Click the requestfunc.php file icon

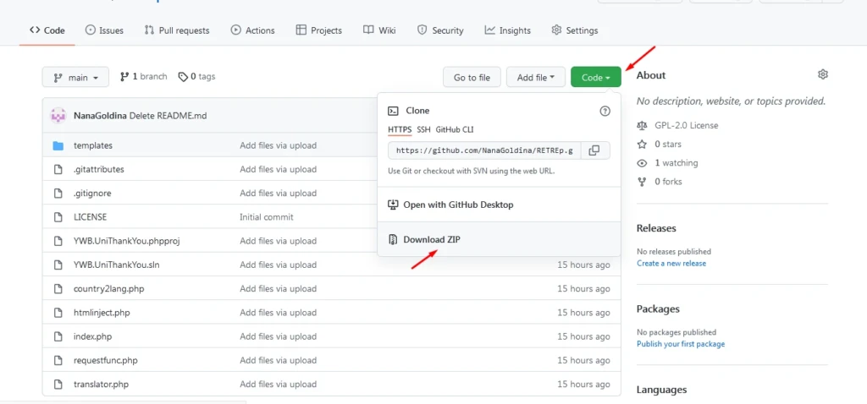pyautogui.click(x=58, y=360)
